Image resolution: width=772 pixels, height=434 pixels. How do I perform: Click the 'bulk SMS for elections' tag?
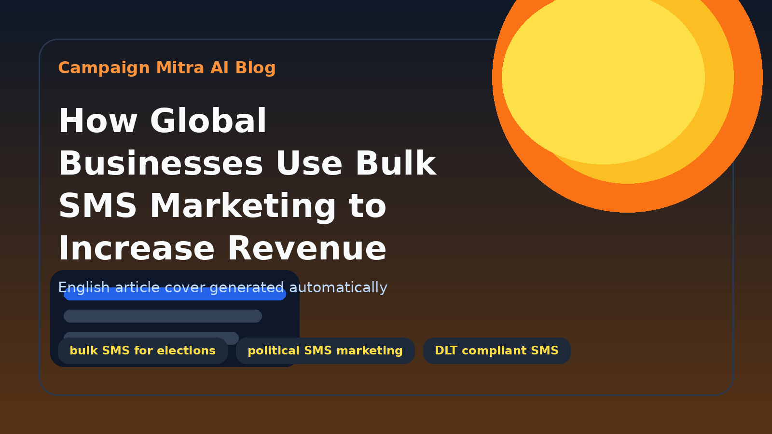pyautogui.click(x=143, y=351)
